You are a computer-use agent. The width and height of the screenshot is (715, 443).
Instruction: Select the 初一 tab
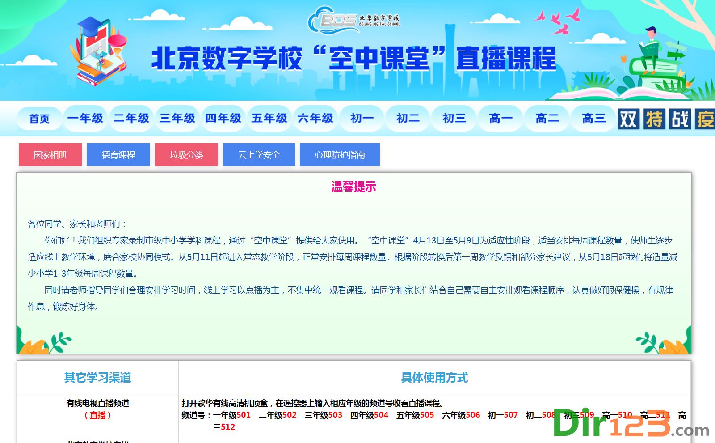pos(362,118)
